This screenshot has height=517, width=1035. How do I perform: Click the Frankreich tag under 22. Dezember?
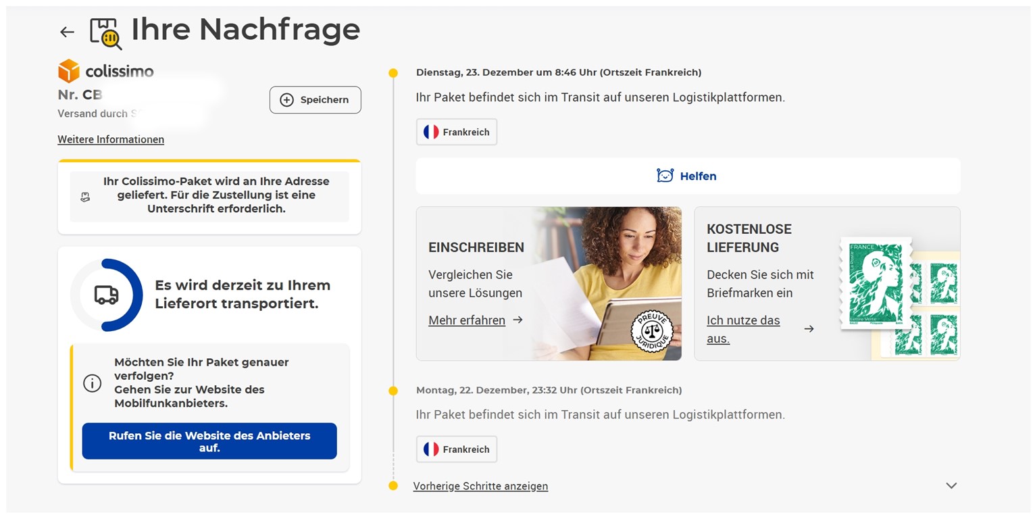click(457, 449)
